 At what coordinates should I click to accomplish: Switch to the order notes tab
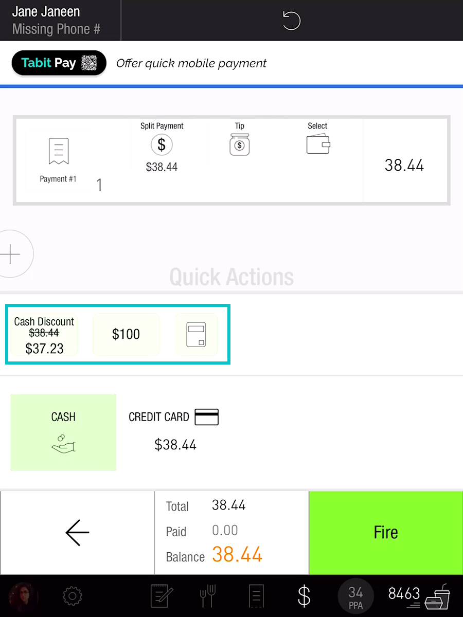click(x=162, y=596)
